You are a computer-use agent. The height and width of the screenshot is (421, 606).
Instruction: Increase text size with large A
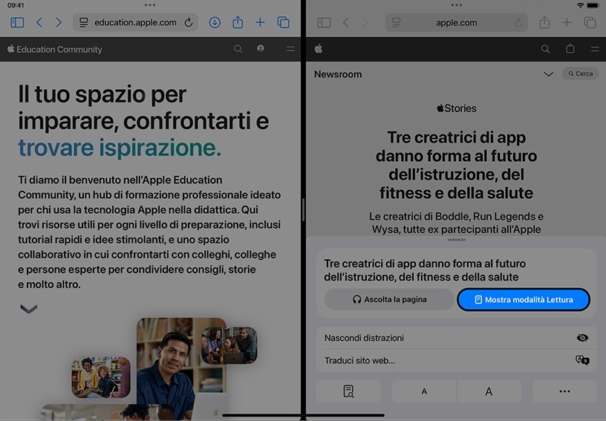point(489,391)
